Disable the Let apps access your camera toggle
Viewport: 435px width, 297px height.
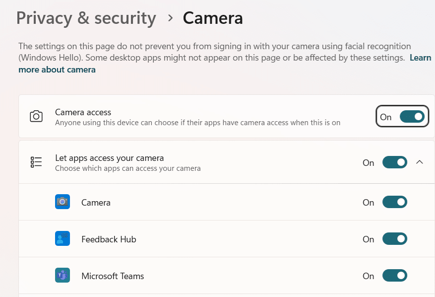tap(394, 162)
